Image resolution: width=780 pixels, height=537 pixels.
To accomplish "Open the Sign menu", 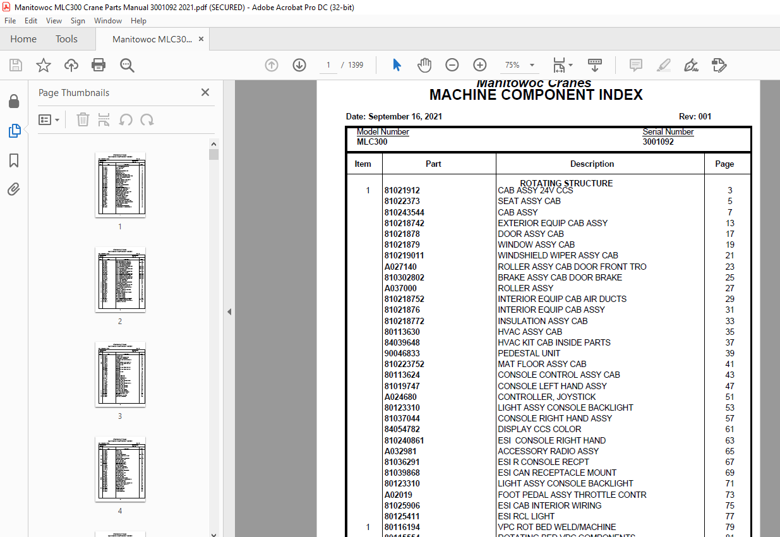I will tap(78, 21).
